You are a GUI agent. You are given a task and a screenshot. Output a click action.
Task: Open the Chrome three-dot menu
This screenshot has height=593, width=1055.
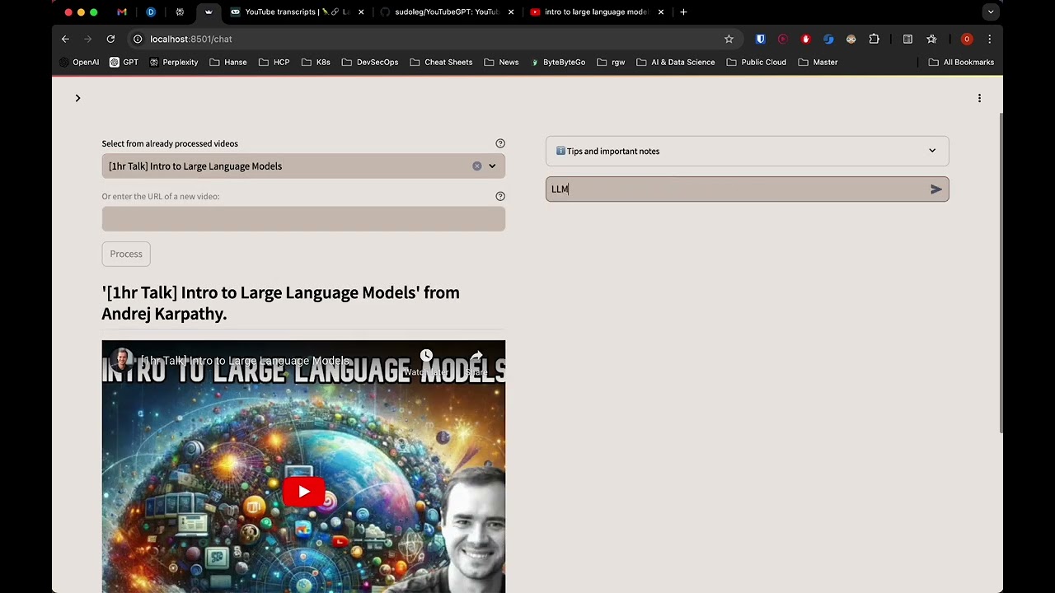[x=990, y=39]
